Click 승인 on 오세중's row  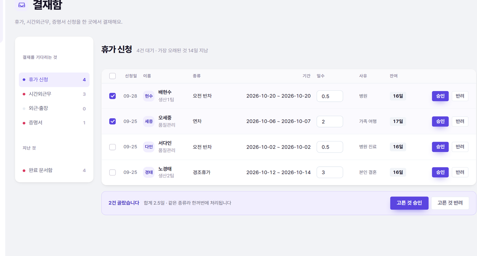[440, 122]
